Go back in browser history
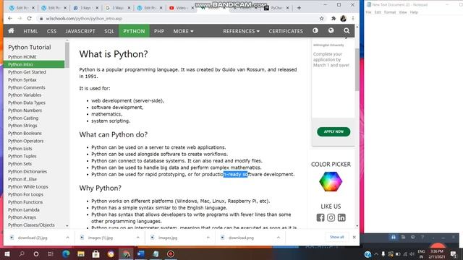This screenshot has width=463, height=260. [x=10, y=19]
